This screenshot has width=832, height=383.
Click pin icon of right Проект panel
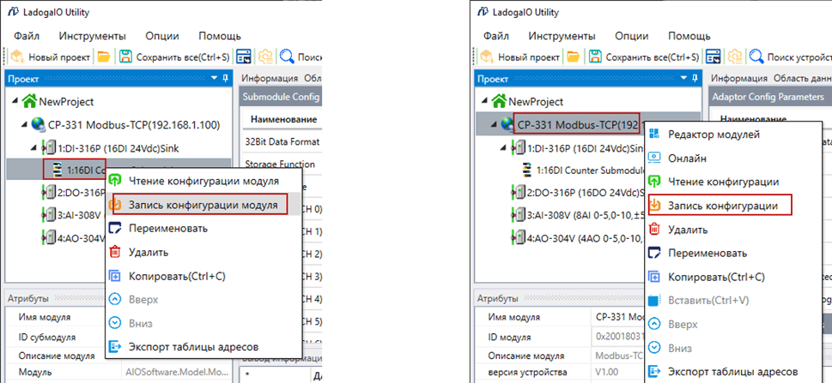[x=695, y=79]
